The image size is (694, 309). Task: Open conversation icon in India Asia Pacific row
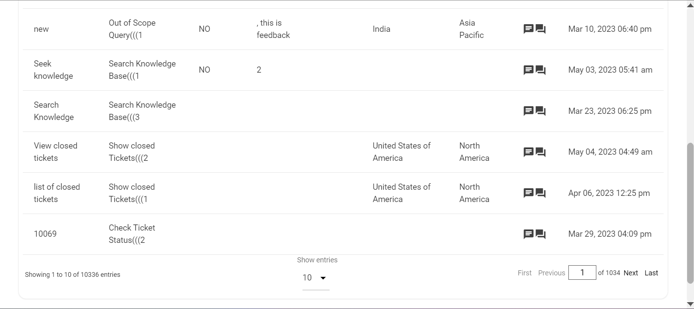(x=541, y=29)
